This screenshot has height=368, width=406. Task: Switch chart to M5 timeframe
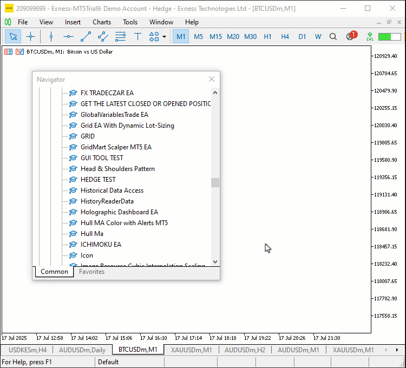[x=198, y=36]
